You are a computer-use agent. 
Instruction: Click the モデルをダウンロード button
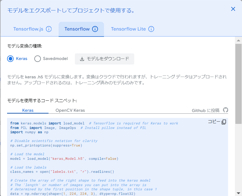click(104, 59)
